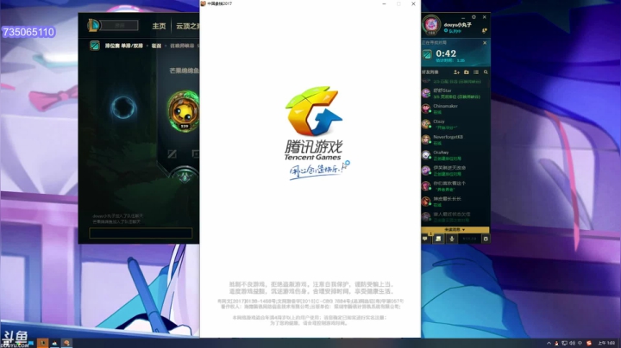Expand the yellow 未读消息 dropdown bar

(x=455, y=230)
